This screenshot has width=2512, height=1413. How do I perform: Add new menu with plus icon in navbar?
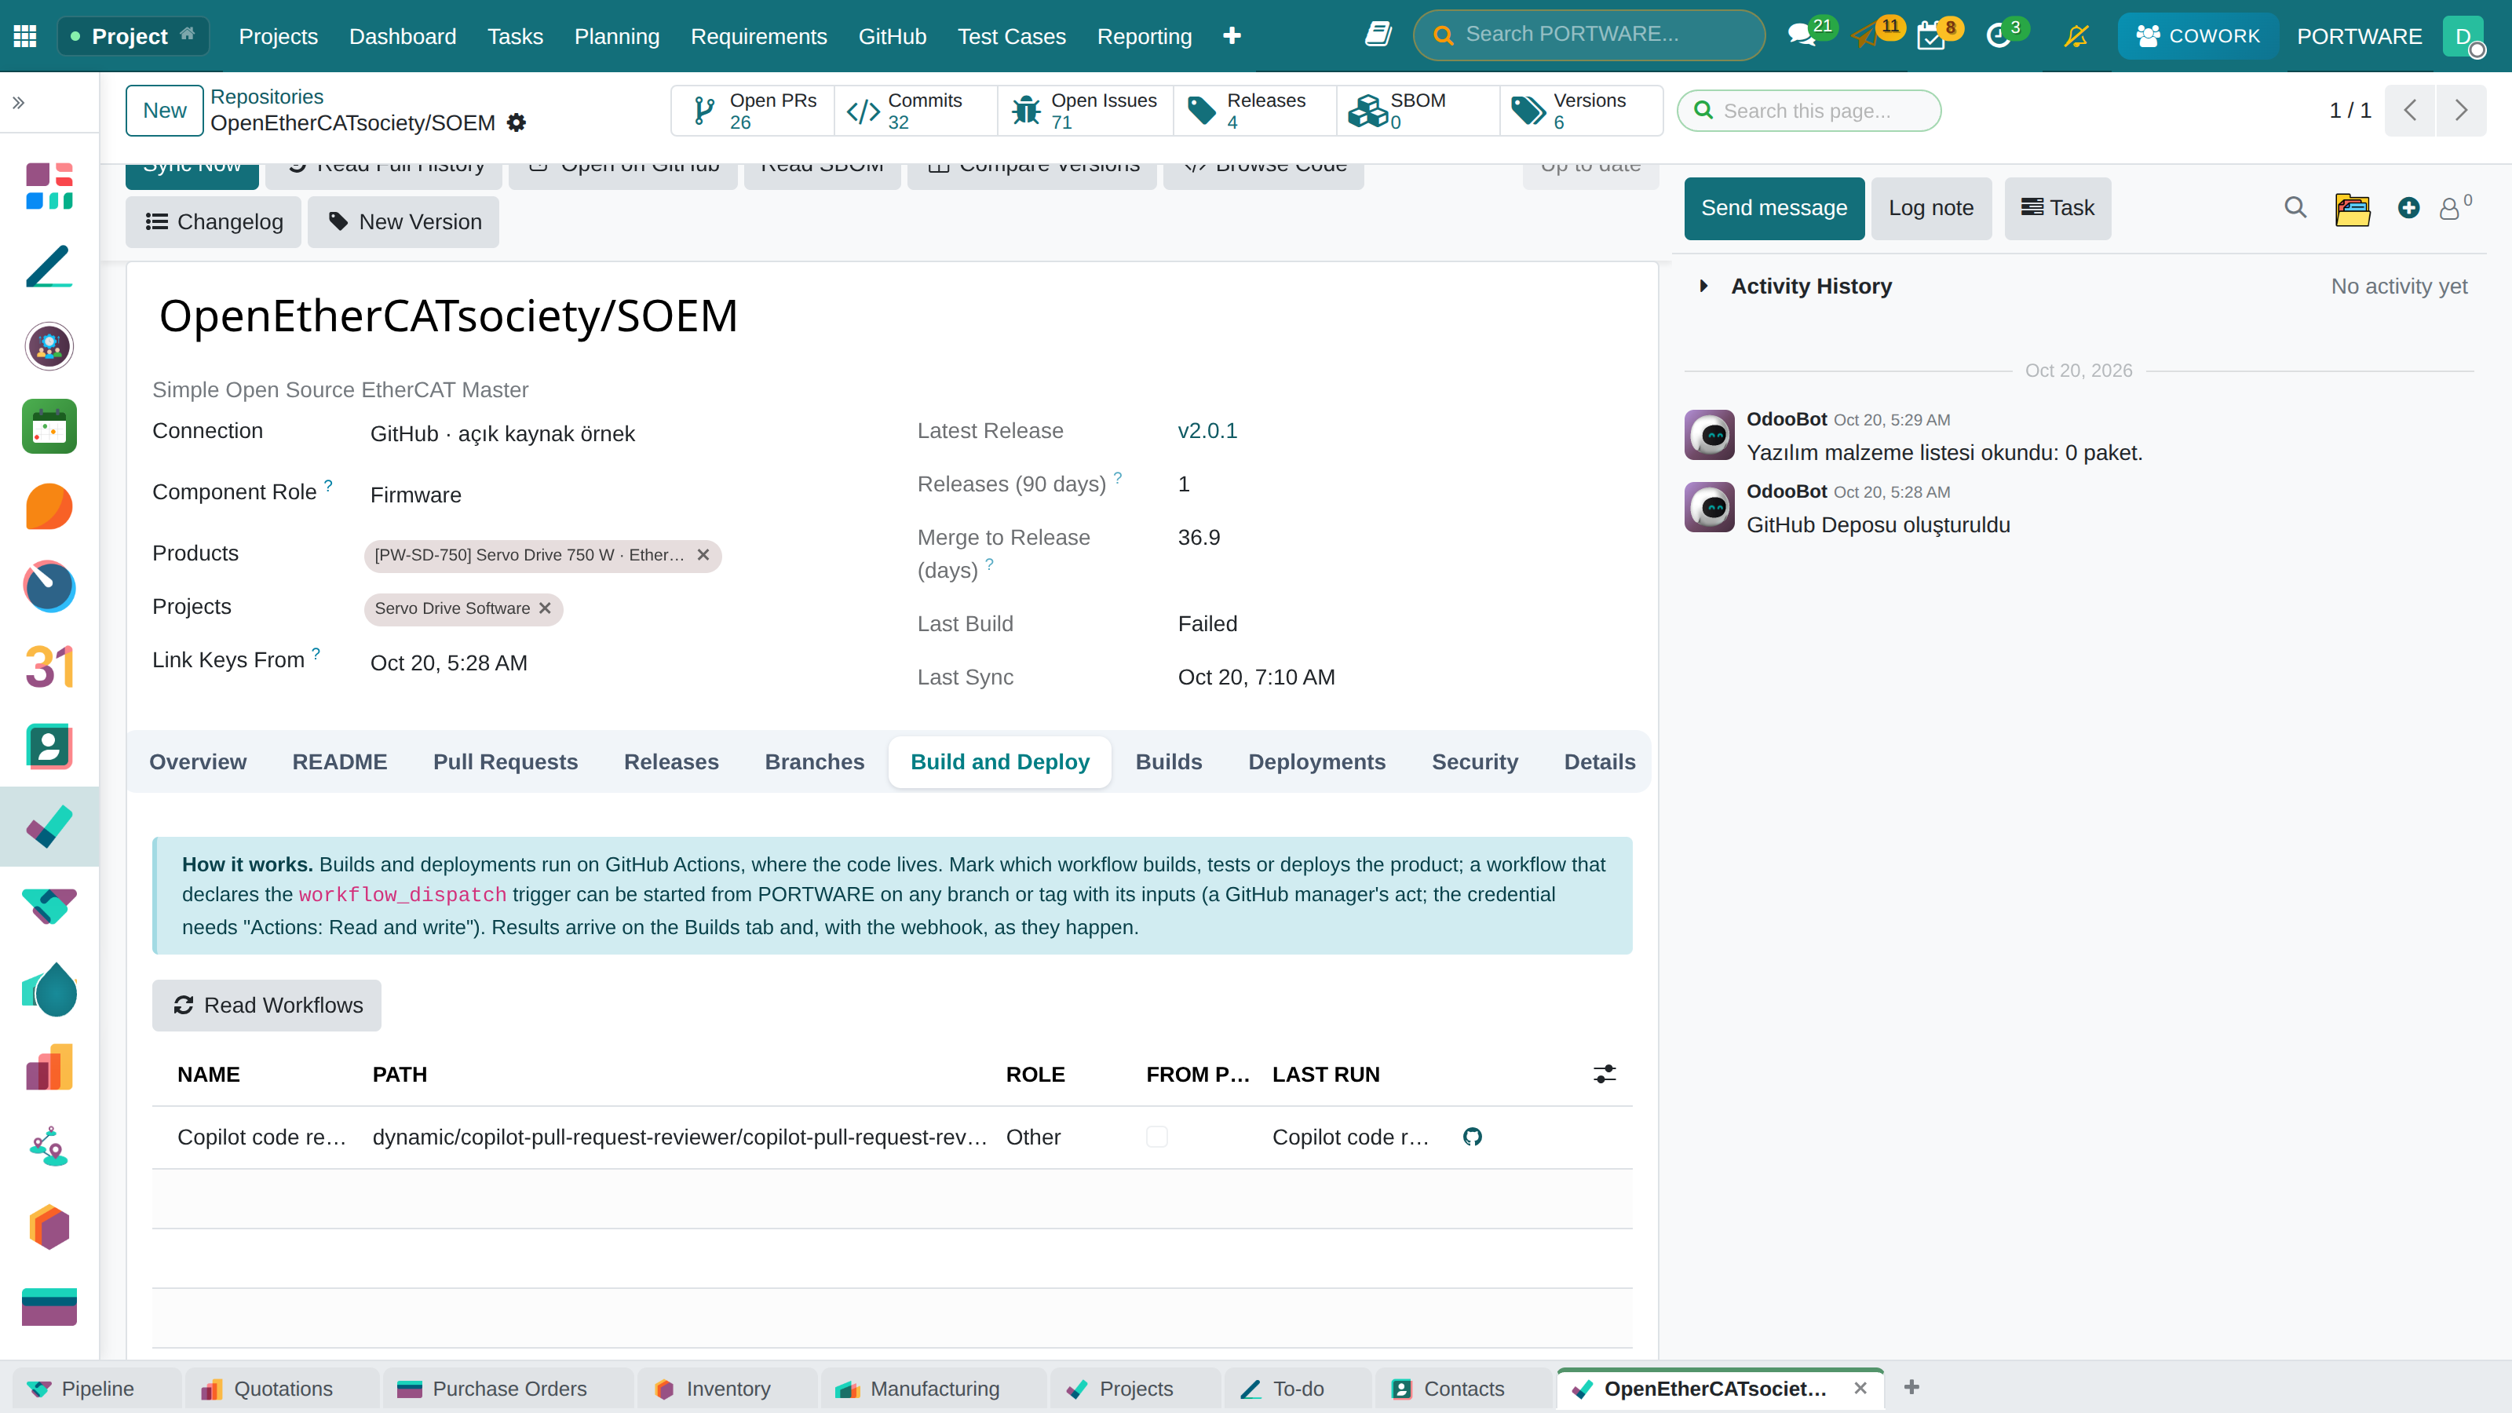click(x=1232, y=36)
